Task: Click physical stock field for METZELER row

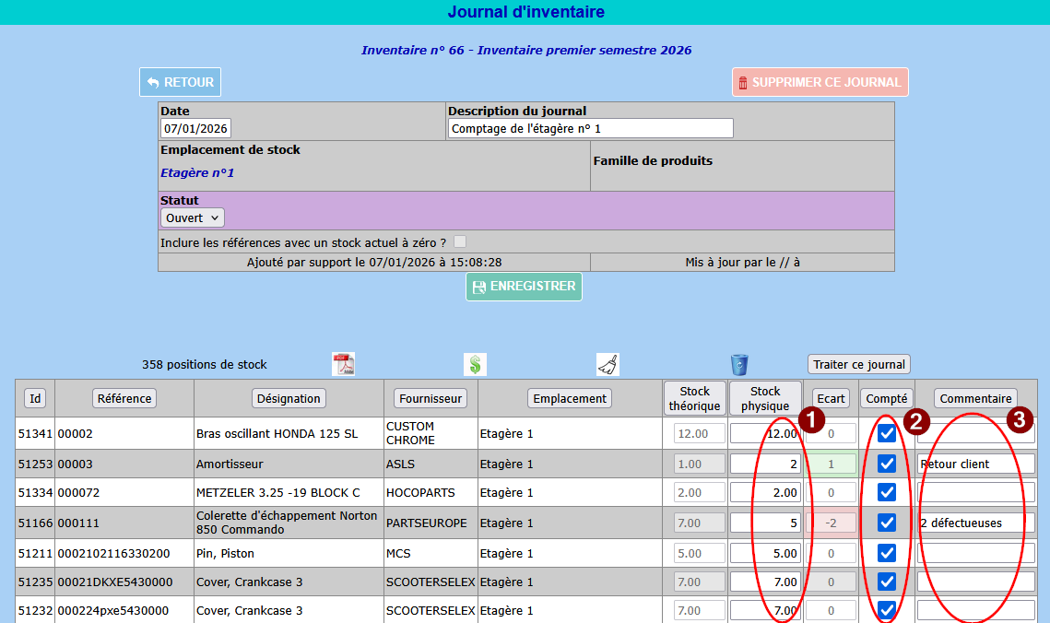Action: (765, 493)
